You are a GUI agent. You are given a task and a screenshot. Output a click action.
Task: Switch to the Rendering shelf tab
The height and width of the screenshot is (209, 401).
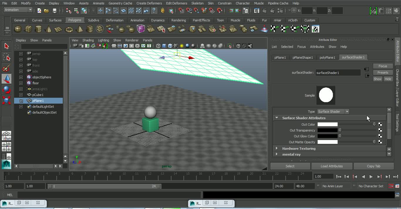[x=178, y=20]
